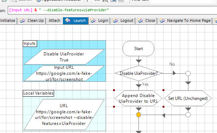Select the orange anchor stage
This screenshot has height=133, width=217.
click(x=139, y=115)
